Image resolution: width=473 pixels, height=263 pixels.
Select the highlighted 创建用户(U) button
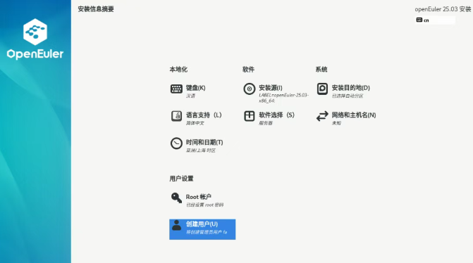click(202, 229)
